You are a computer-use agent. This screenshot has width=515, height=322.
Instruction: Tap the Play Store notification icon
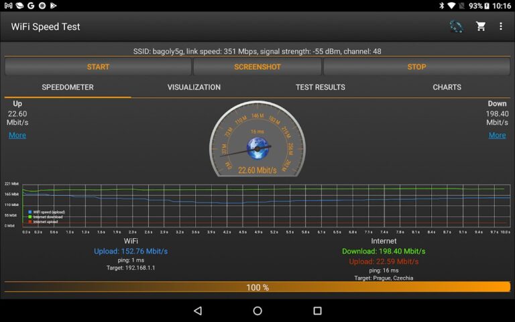[x=53, y=5]
